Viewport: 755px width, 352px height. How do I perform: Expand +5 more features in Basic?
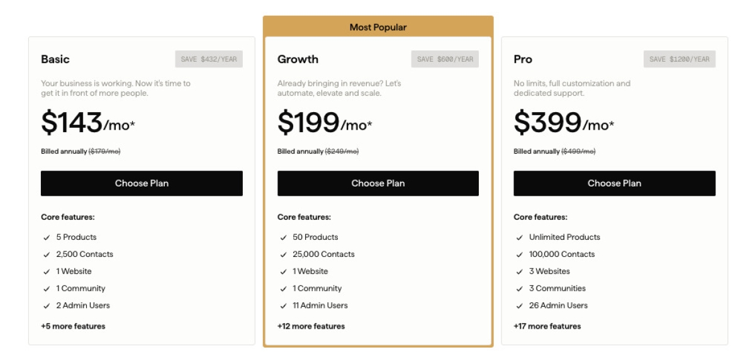pyautogui.click(x=73, y=326)
